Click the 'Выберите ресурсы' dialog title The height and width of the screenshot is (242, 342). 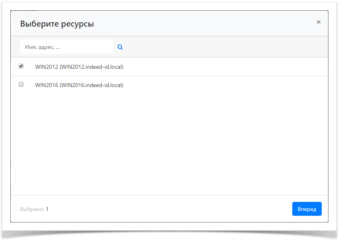(x=57, y=23)
